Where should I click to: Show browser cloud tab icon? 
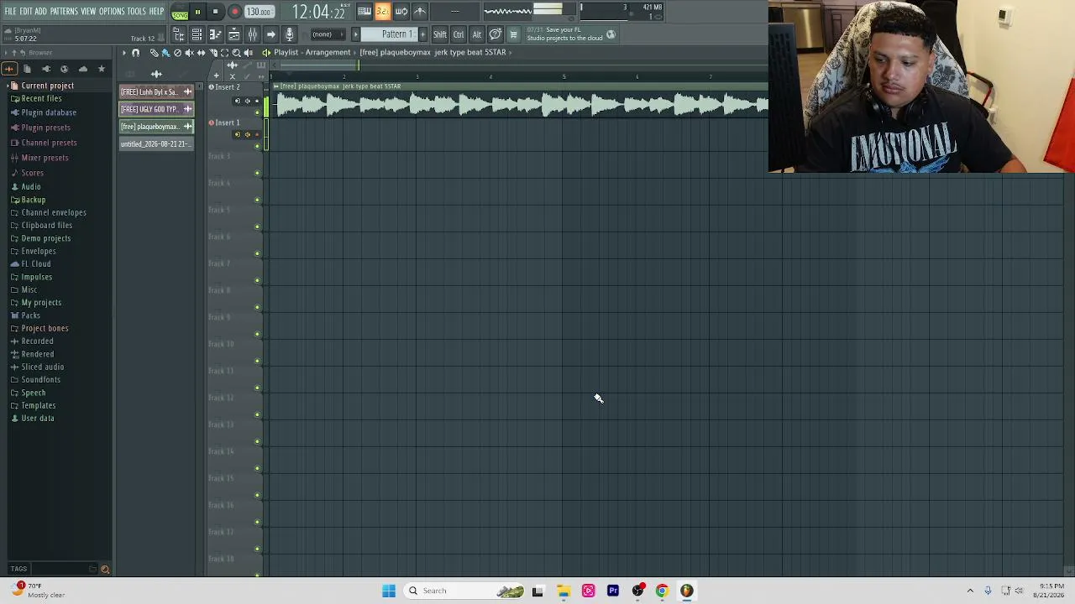pyautogui.click(x=83, y=69)
